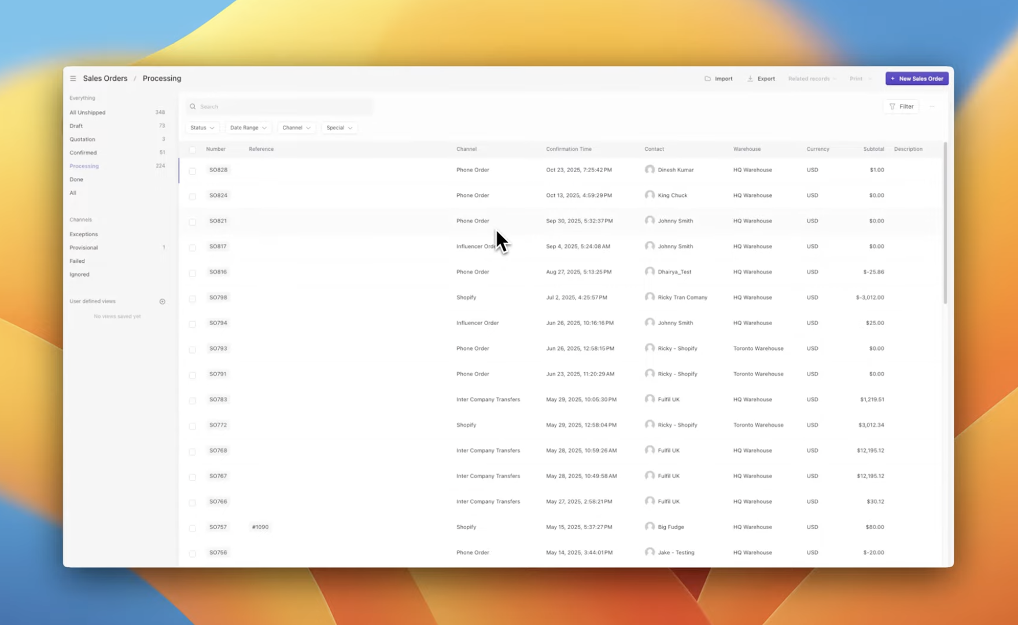The width and height of the screenshot is (1018, 625).
Task: Open the Related records dropdown
Action: coord(812,79)
